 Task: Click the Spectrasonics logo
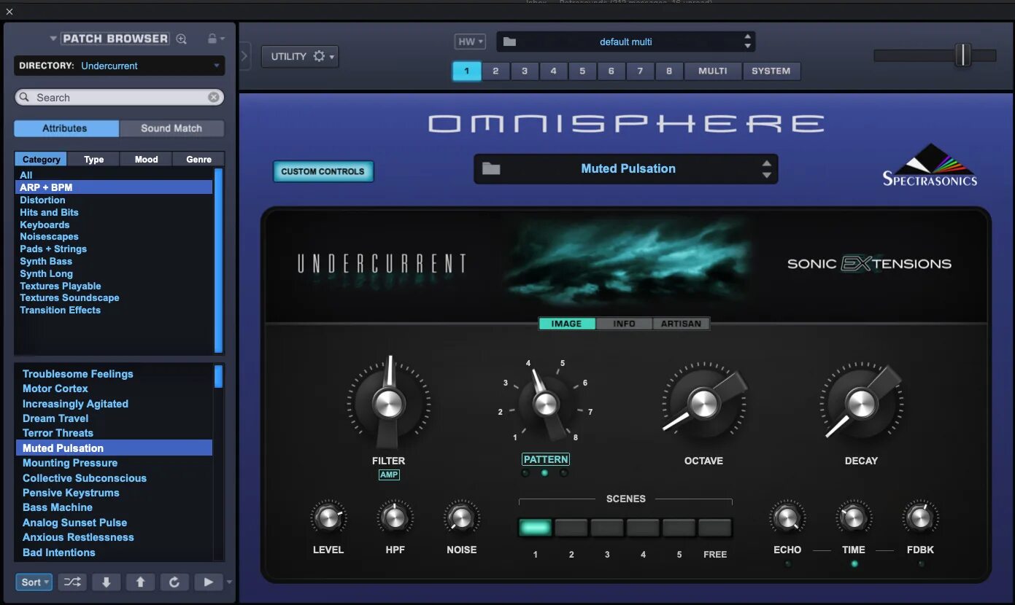coord(930,165)
